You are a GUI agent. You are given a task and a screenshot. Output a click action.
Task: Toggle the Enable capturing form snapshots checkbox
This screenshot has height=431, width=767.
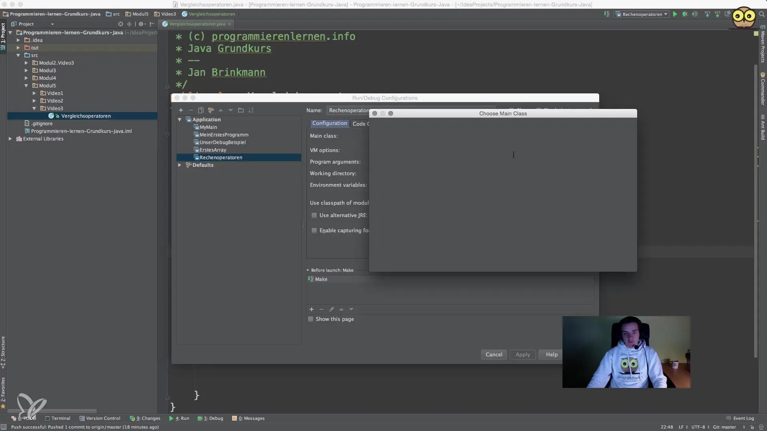[314, 230]
